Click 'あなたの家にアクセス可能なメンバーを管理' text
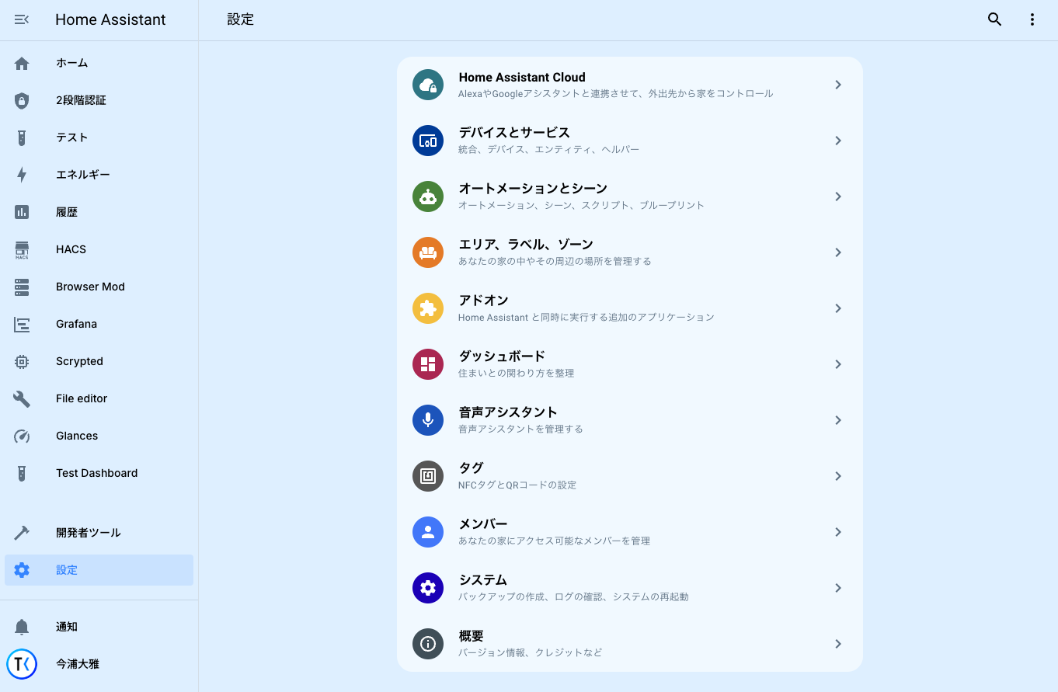 coord(554,541)
